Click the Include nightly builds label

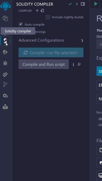pos(68,17)
